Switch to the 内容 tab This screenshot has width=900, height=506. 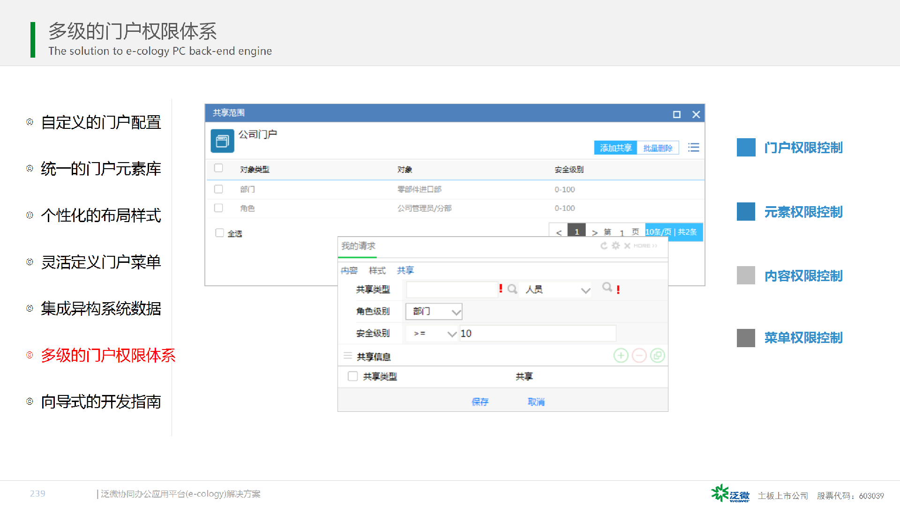tap(349, 270)
